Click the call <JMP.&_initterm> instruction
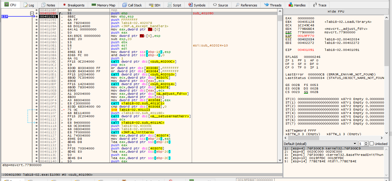 click(132, 132)
